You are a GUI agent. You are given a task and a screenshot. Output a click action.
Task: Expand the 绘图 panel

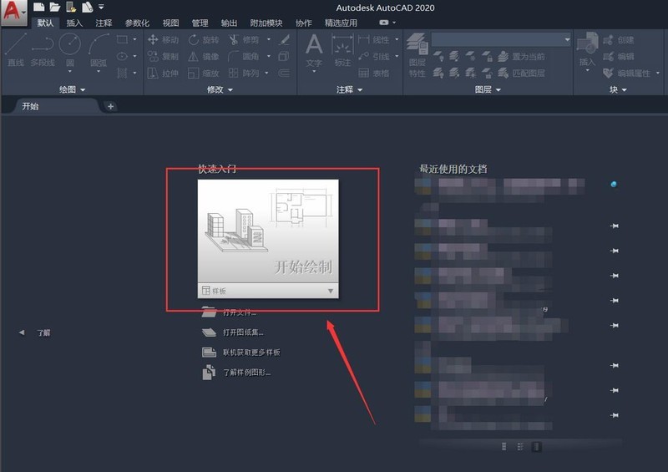(x=73, y=89)
